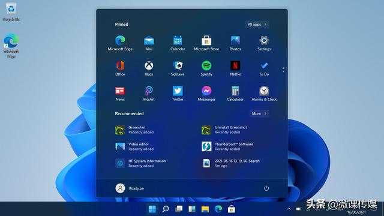Open the Calculator app
384x216 pixels.
(235, 94)
